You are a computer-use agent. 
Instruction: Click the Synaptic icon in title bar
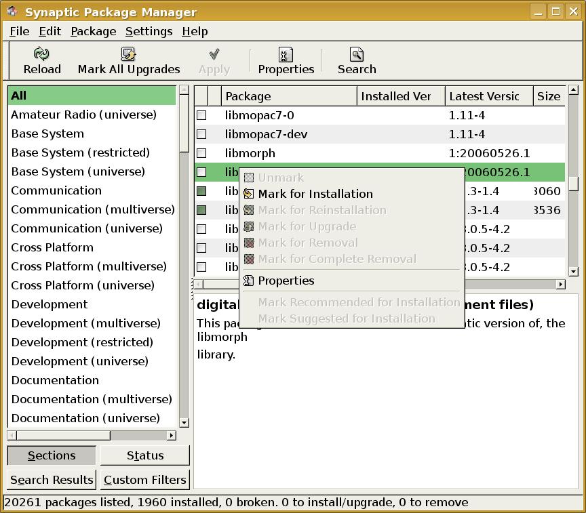12,12
